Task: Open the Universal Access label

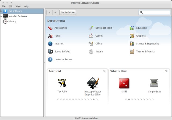Action: pyautogui.click(x=63, y=59)
